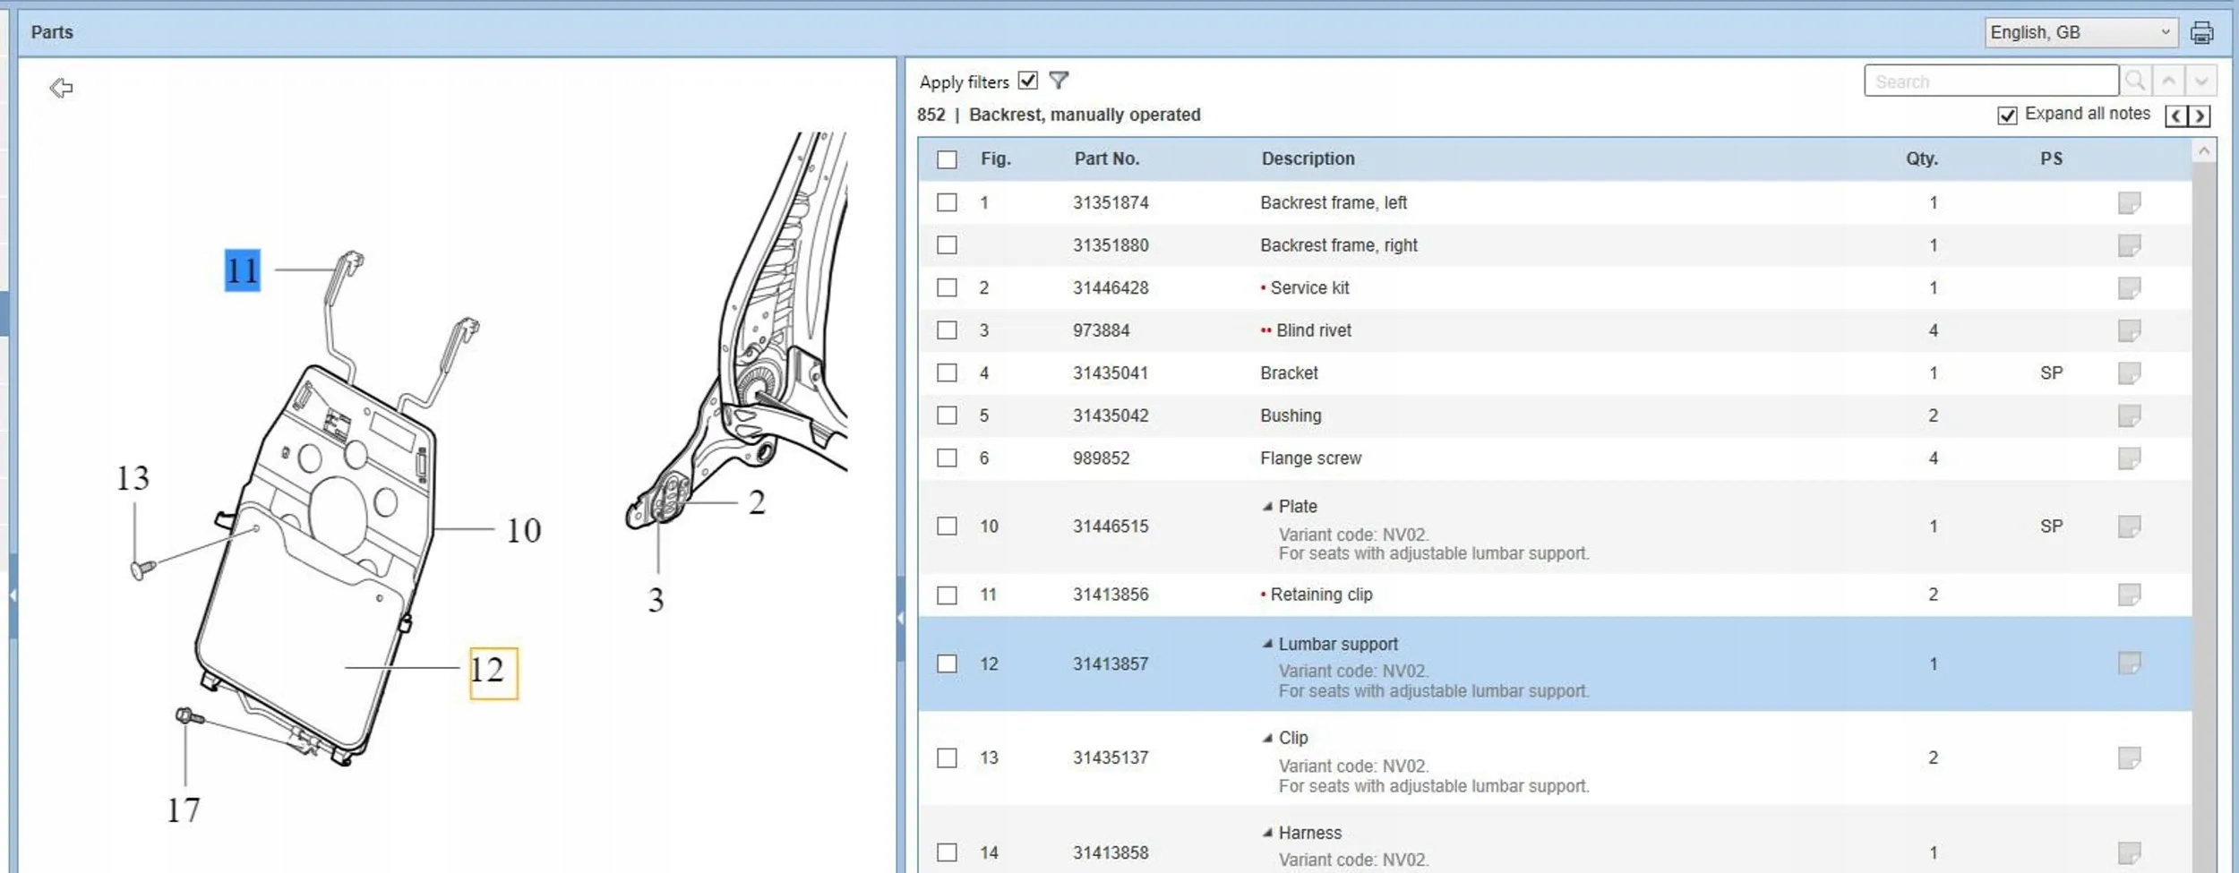
Task: Click callout 12 in the diagram
Action: tap(493, 673)
